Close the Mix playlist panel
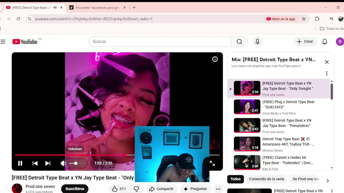This screenshot has height=193, width=344. tap(327, 62)
